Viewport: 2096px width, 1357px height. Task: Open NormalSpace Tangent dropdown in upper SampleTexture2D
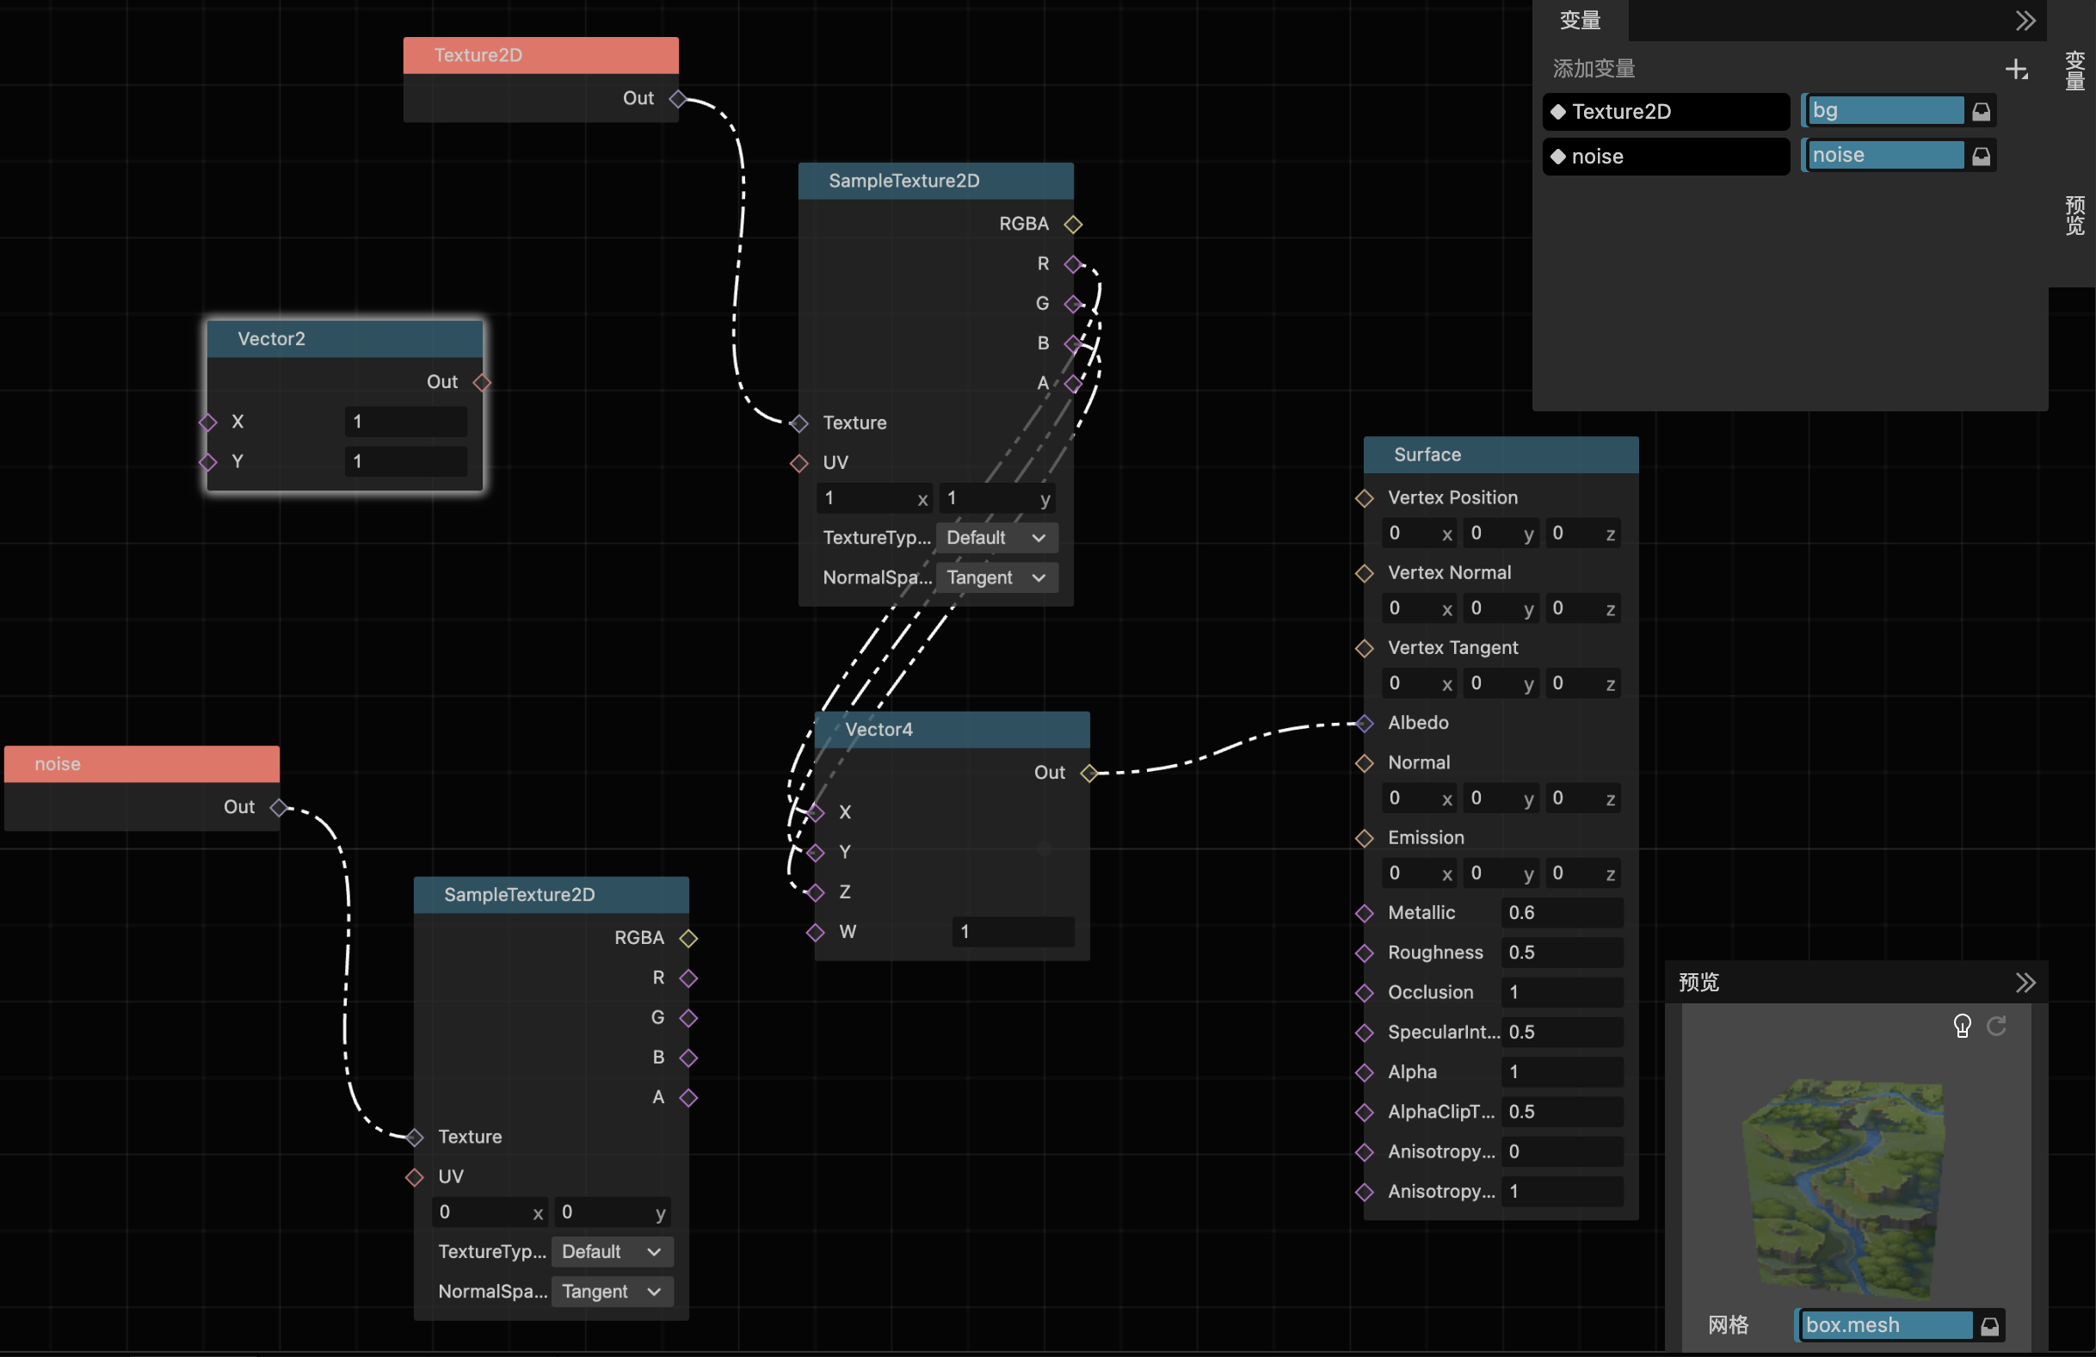(996, 577)
